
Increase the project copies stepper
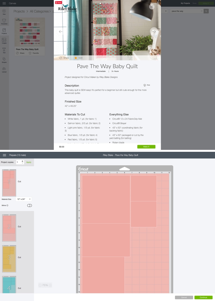(22, 161)
